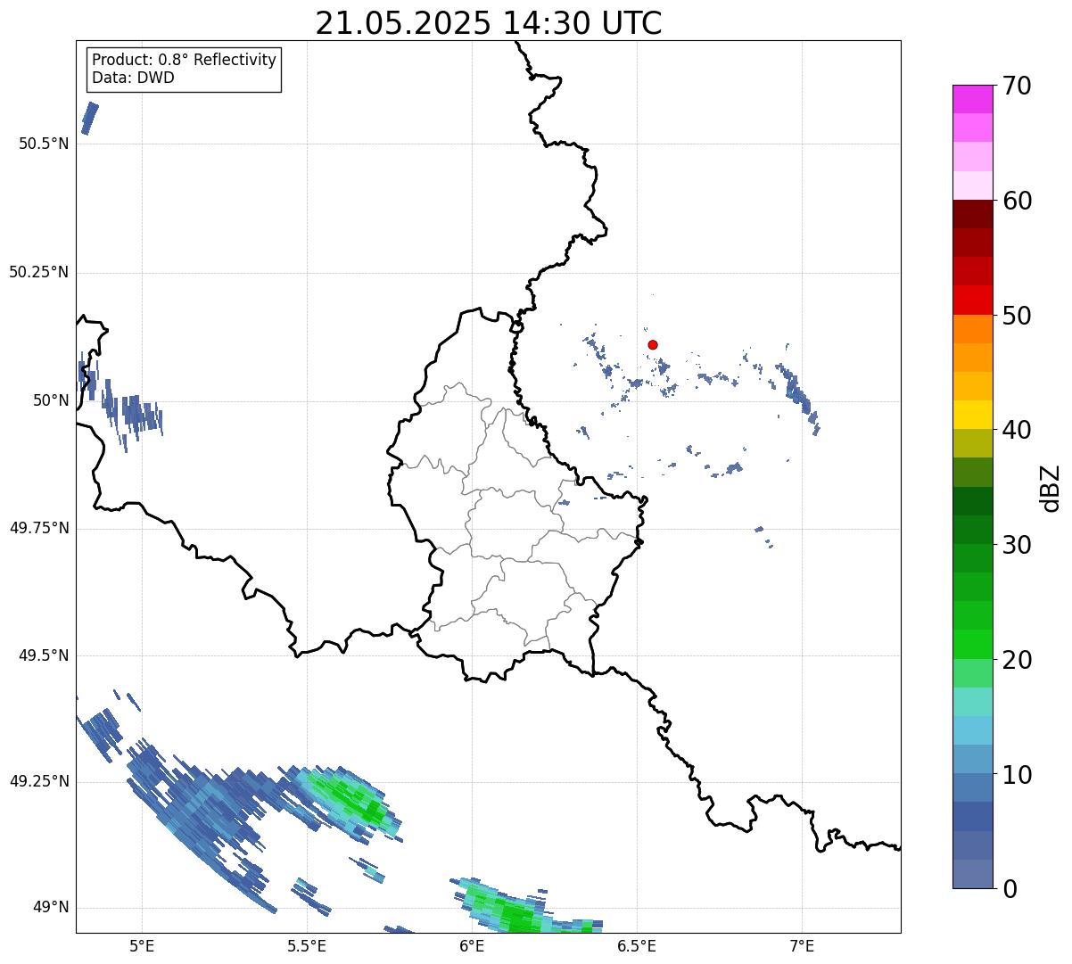Click the 6°E longitude label

(472, 945)
